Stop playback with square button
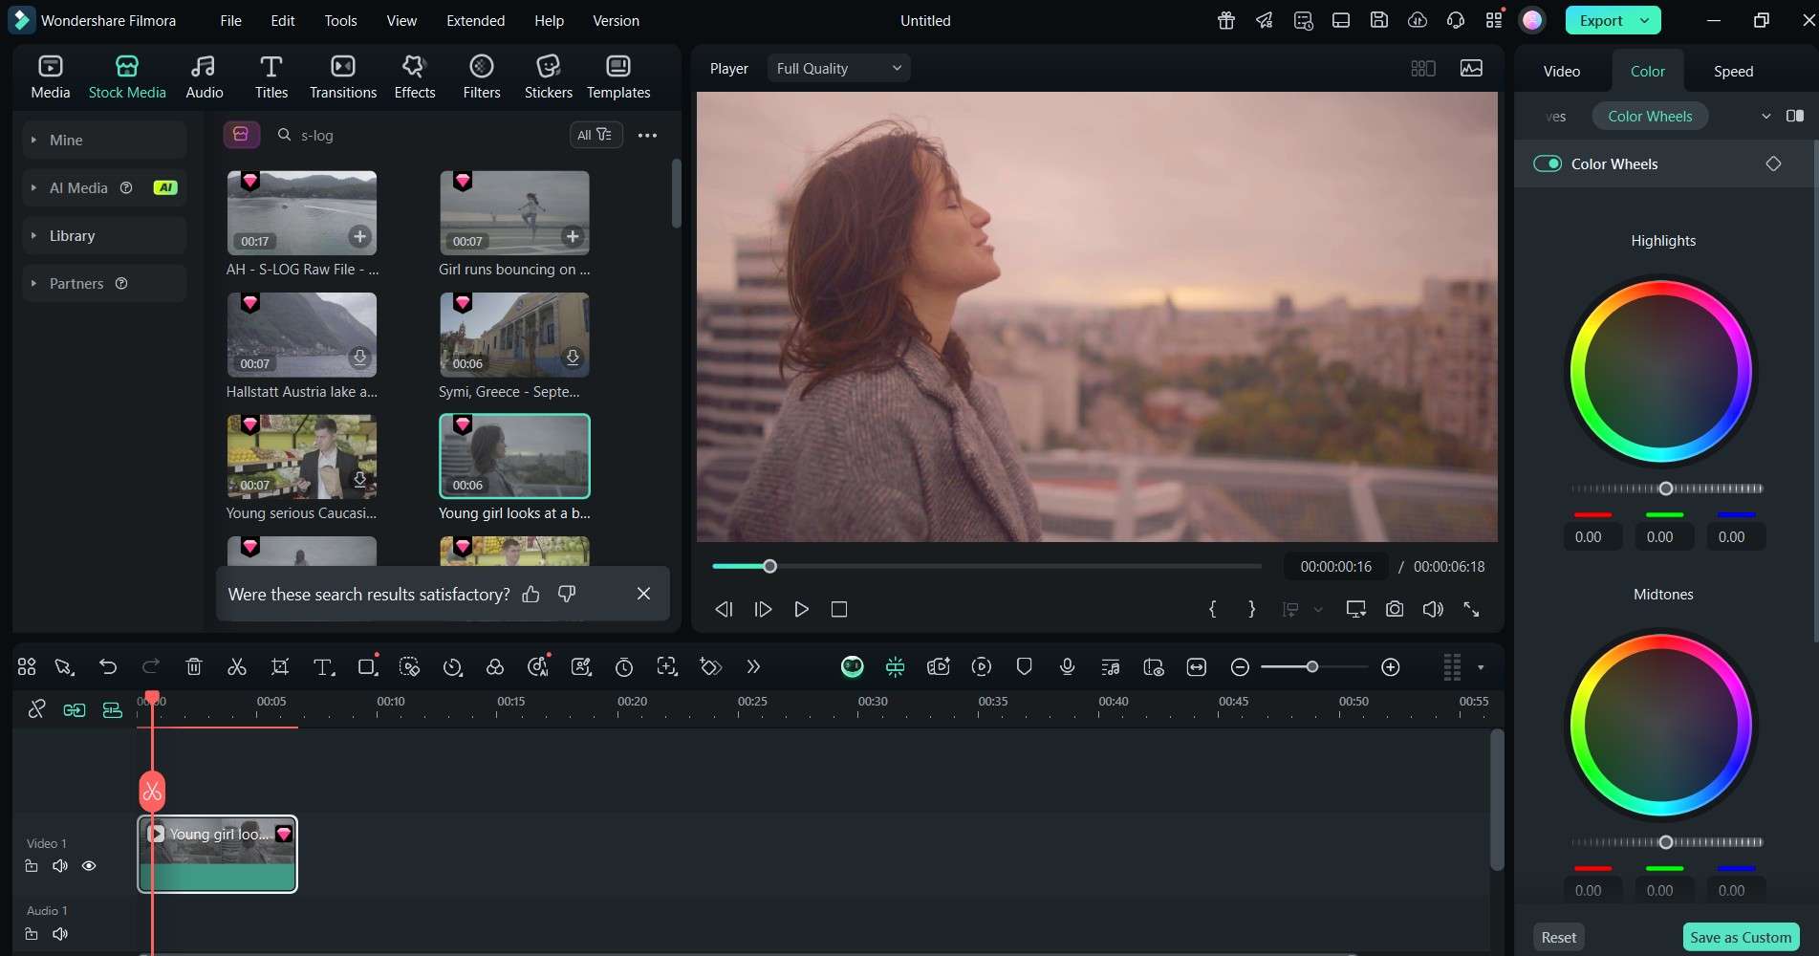Viewport: 1819px width, 956px height. [x=838, y=609]
